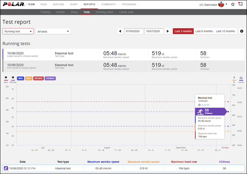Click the DC Rainmaker profile avatar
This screenshot has width=247, height=174.
click(221, 4)
